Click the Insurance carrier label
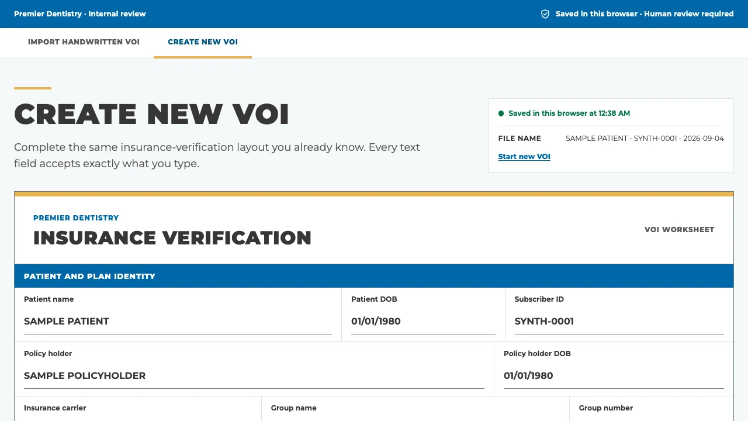 55,408
